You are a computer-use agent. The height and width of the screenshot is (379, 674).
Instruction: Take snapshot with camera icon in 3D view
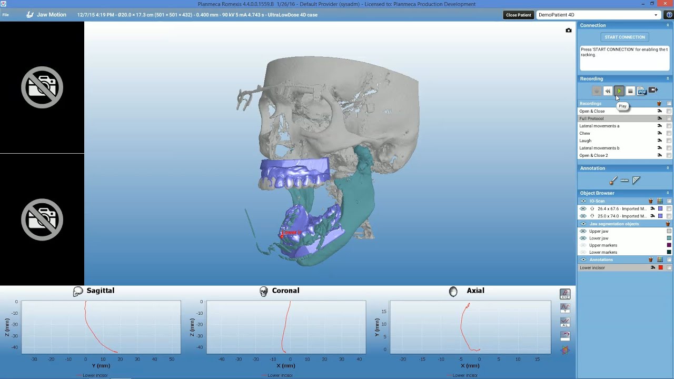click(x=569, y=31)
